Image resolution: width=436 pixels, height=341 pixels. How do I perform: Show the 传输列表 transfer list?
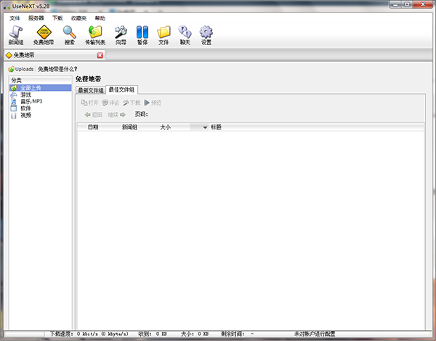click(x=94, y=33)
